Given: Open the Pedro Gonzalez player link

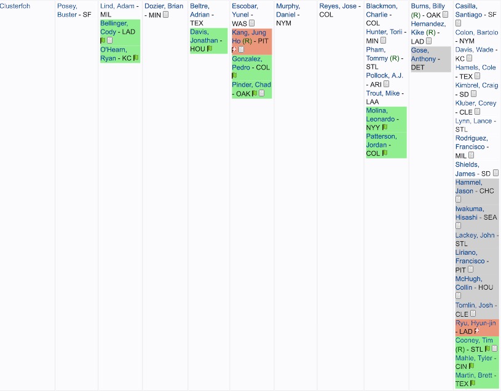Looking at the screenshot, I should pyautogui.click(x=247, y=63).
